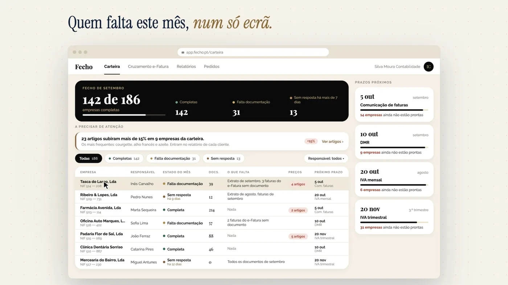The height and width of the screenshot is (285, 508).
Task: Click the +15% price badge
Action: click(x=311, y=141)
